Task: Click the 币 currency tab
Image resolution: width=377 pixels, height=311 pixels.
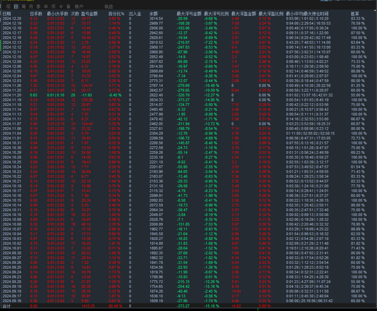Action: (53, 7)
